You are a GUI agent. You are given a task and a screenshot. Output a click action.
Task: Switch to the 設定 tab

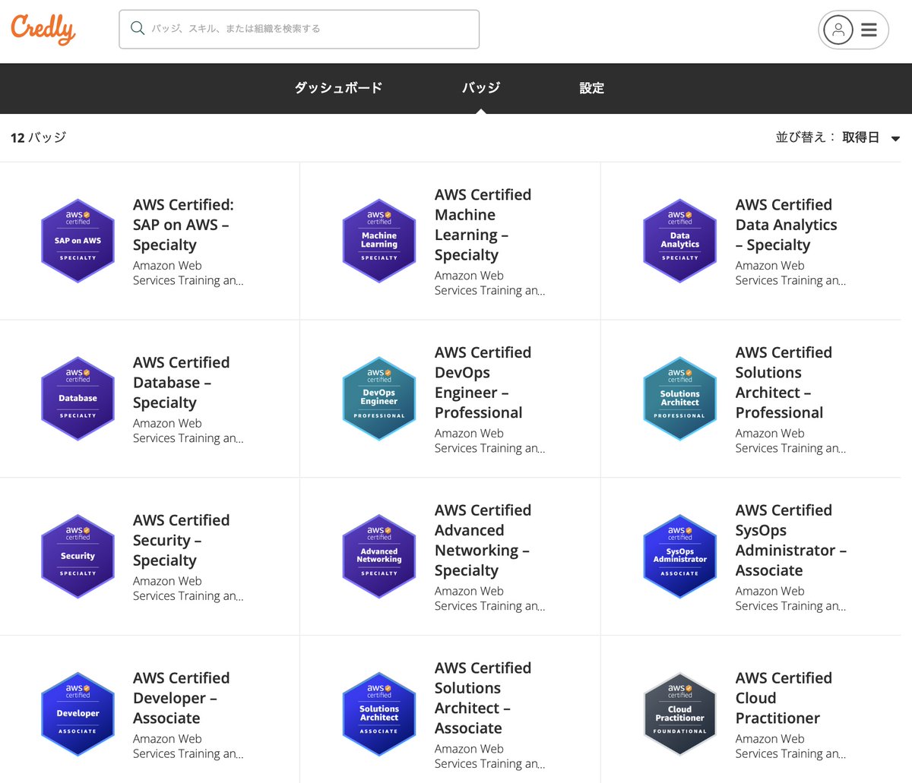coord(592,88)
